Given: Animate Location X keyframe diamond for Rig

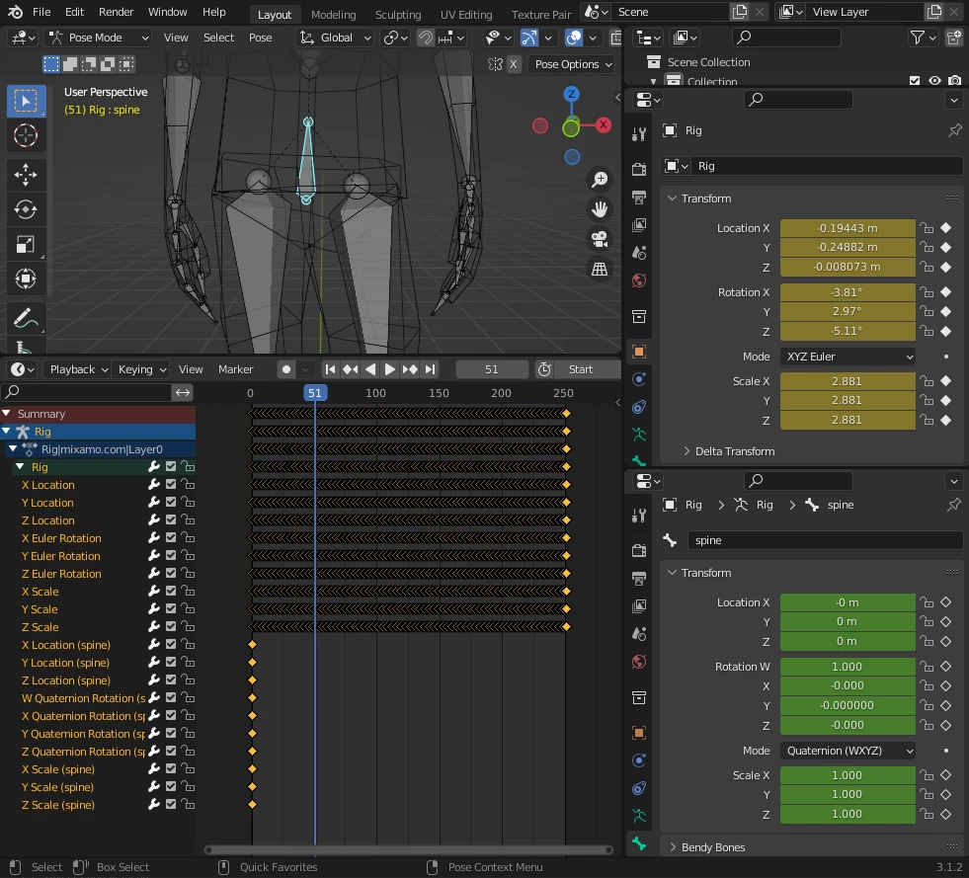Looking at the screenshot, I should click(945, 228).
